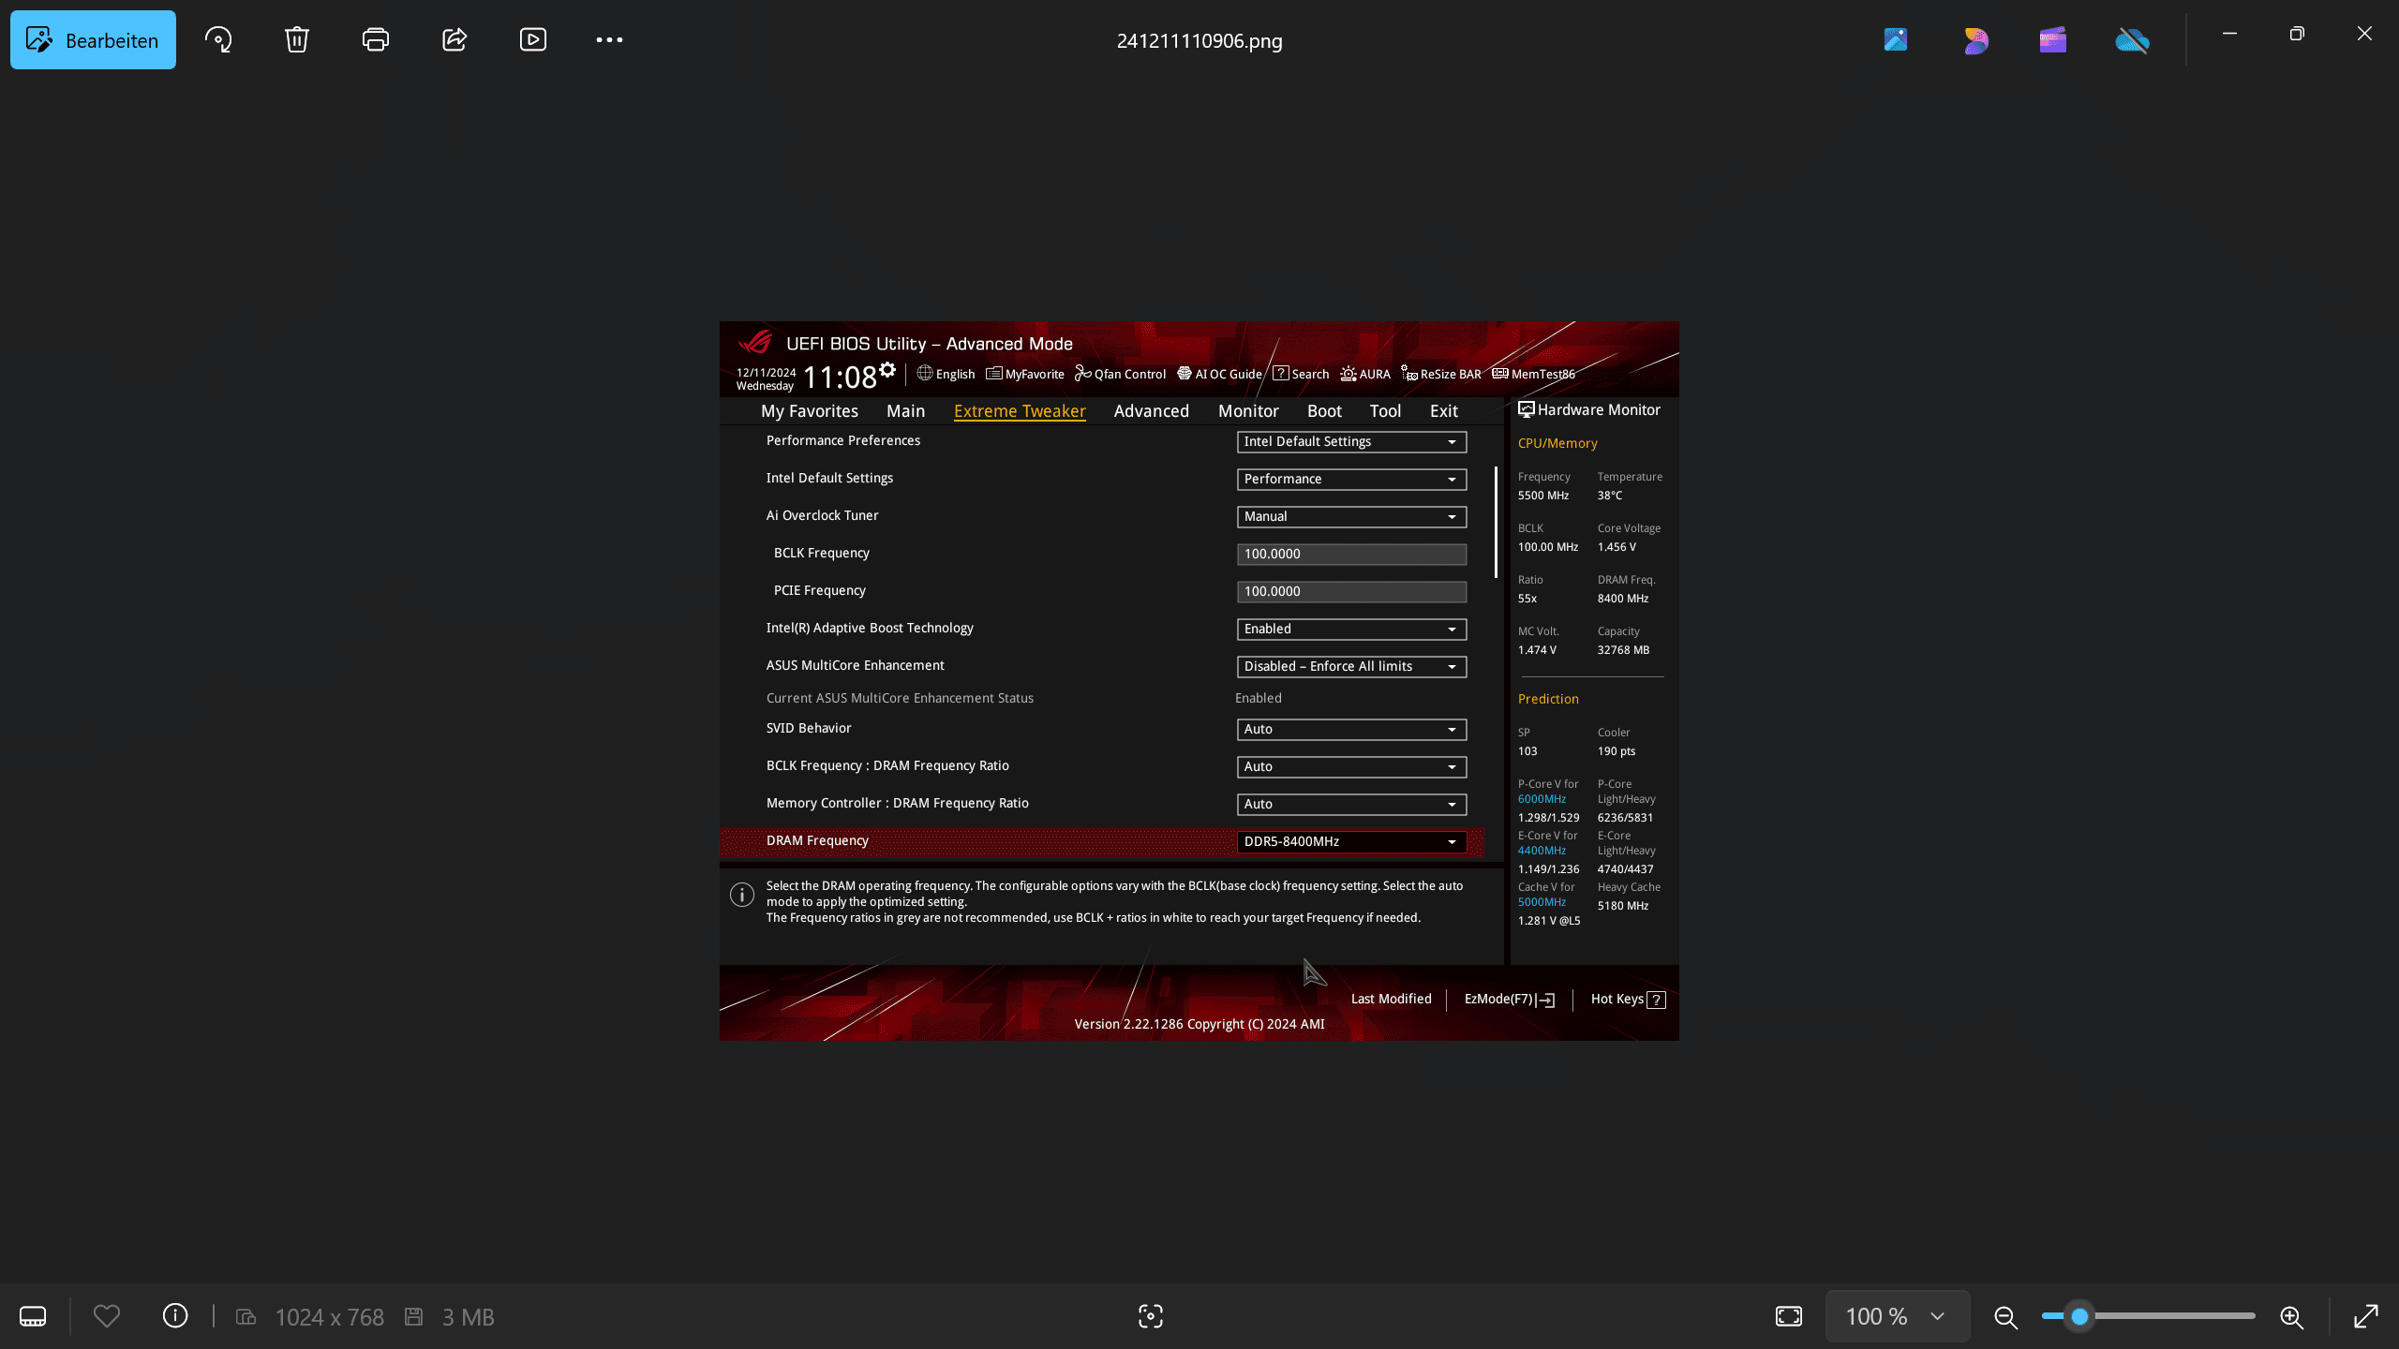Screen dimensions: 2399x1349
Task: Click the print icon
Action: tap(376, 39)
